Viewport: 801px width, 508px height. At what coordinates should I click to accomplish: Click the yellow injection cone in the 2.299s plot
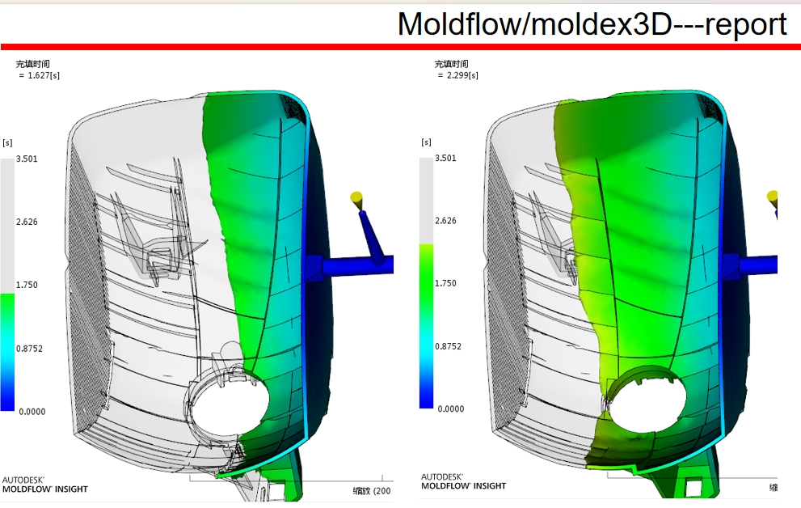772,199
